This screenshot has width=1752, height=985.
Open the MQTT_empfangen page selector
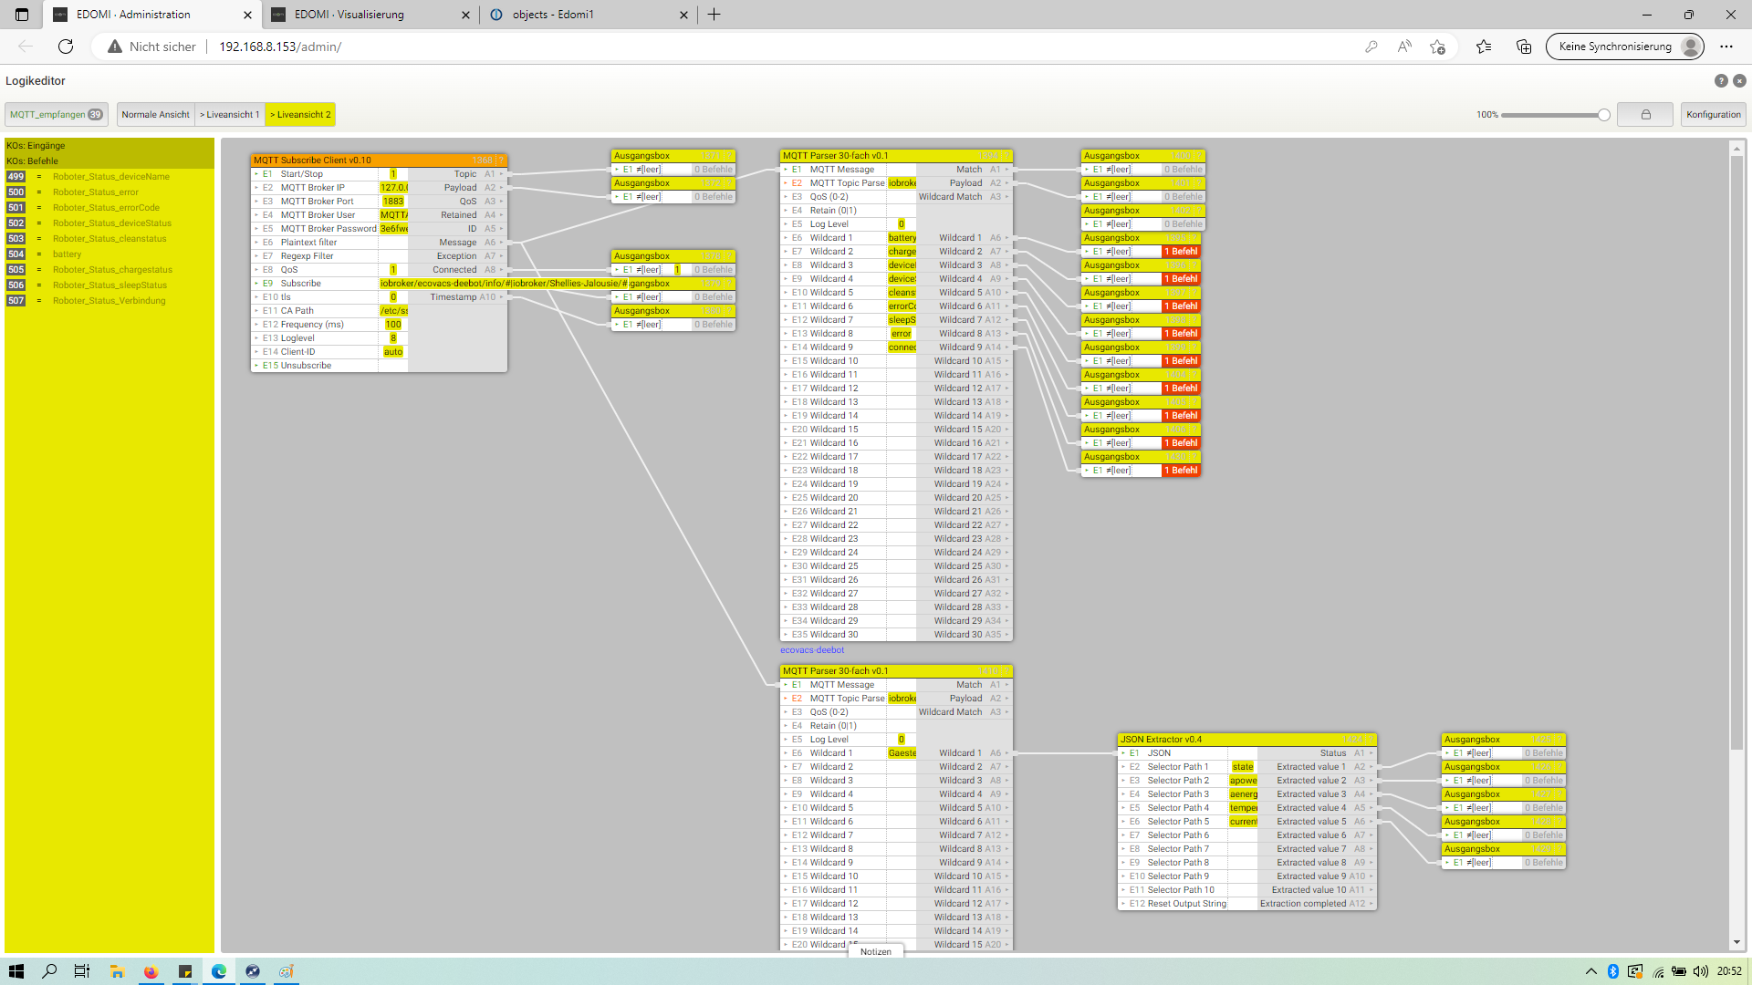coord(56,115)
